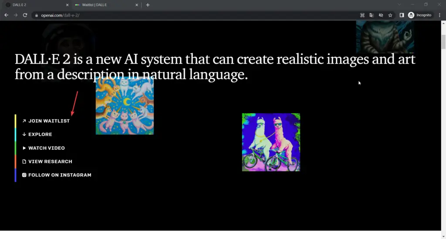Open Chrome three-dot menu

point(439,15)
